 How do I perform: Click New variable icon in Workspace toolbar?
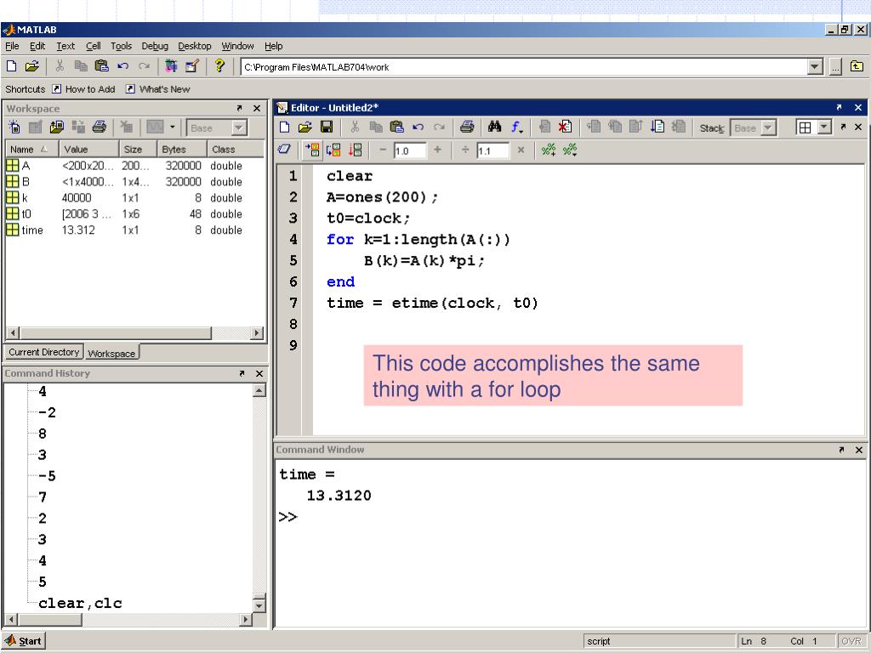coord(14,128)
